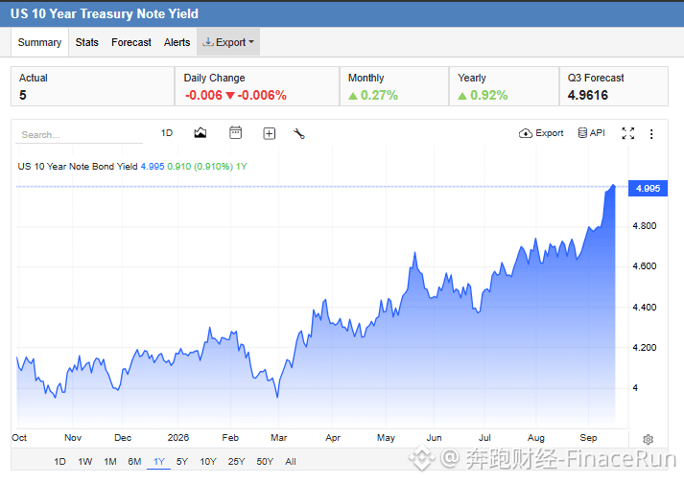Open the three-dot more options menu
The height and width of the screenshot is (483, 684).
651,134
